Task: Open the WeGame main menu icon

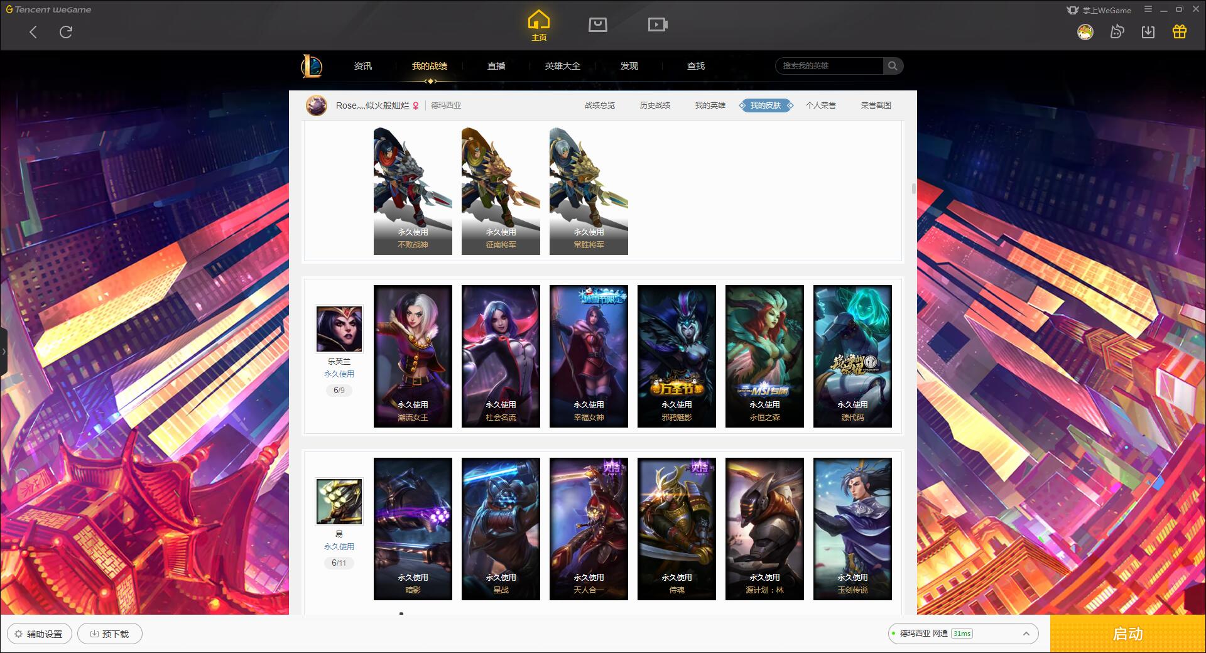Action: click(x=1148, y=9)
